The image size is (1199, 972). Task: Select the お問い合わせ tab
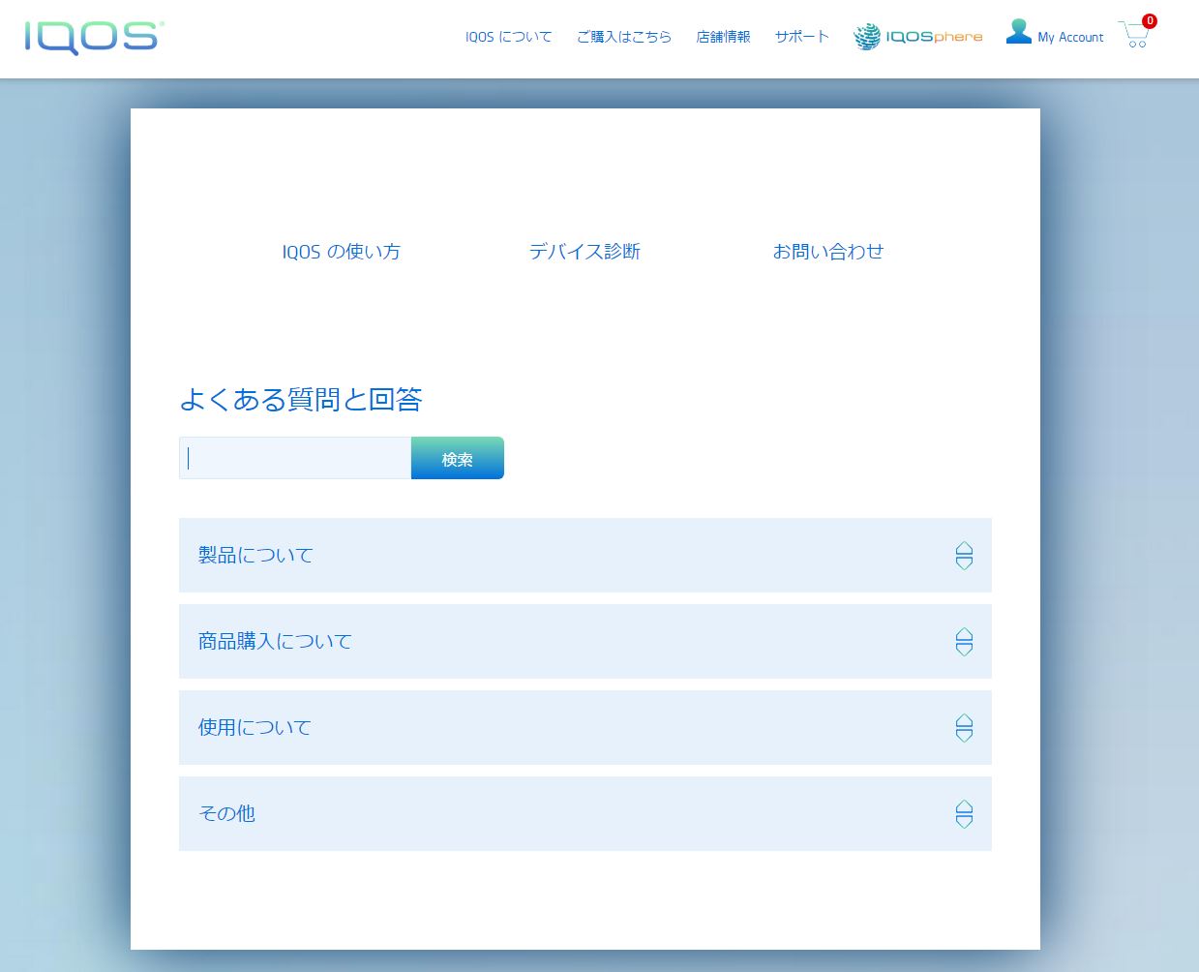pyautogui.click(x=828, y=252)
